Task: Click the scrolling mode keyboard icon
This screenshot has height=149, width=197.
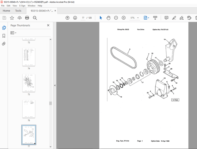Action: (155, 18)
